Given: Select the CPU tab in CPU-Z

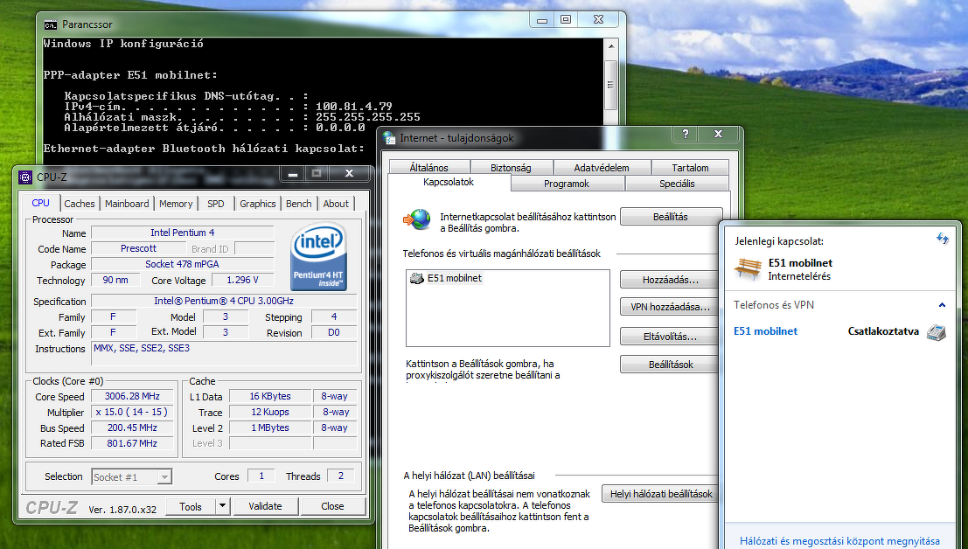Looking at the screenshot, I should [x=41, y=203].
